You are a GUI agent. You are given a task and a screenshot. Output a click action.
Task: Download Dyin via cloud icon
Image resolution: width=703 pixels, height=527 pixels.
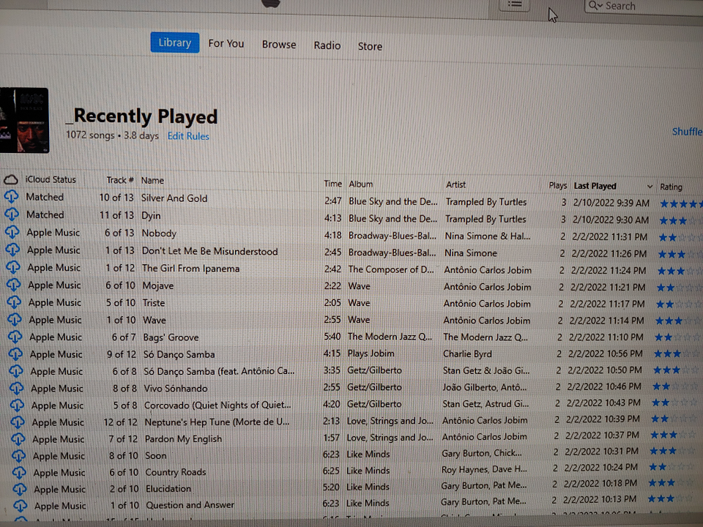point(12,214)
